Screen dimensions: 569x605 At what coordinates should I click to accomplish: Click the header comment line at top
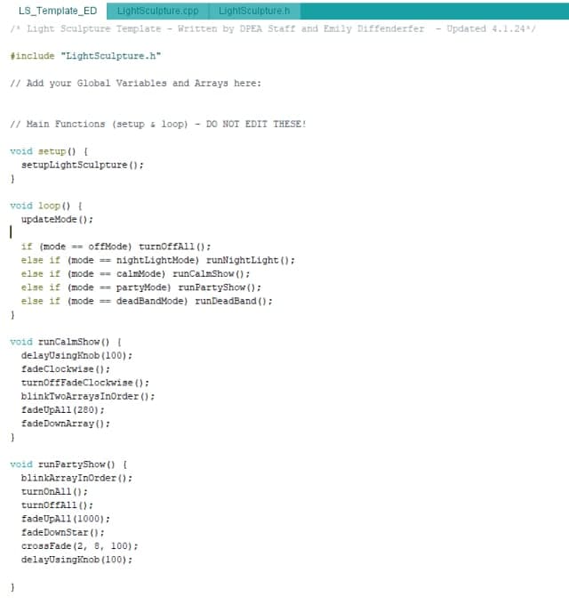pyautogui.click(x=273, y=29)
